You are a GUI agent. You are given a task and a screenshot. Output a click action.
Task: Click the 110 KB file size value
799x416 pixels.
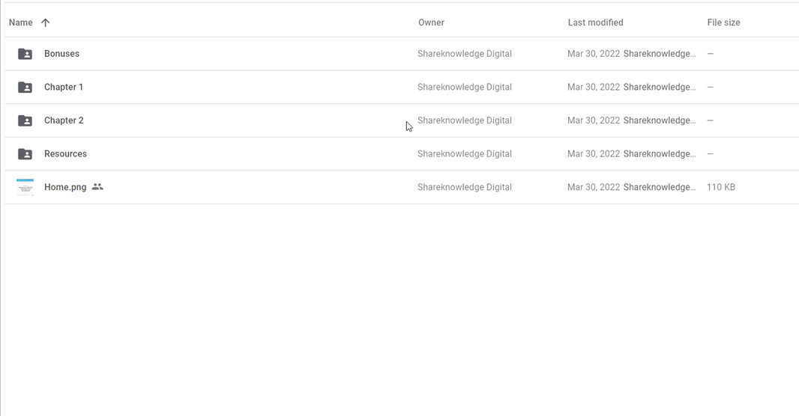point(720,187)
